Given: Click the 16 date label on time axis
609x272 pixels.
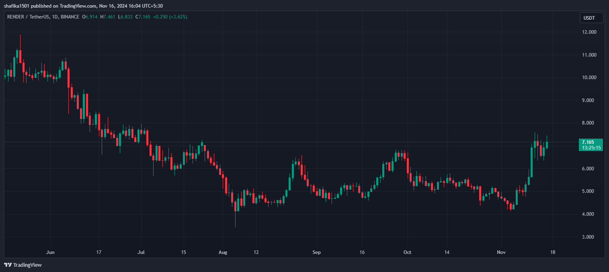Looking at the screenshot, I should click(362, 252).
